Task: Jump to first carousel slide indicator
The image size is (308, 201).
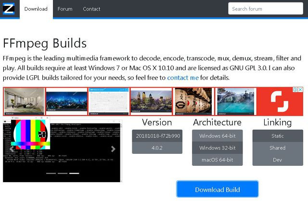Action: (51, 173)
